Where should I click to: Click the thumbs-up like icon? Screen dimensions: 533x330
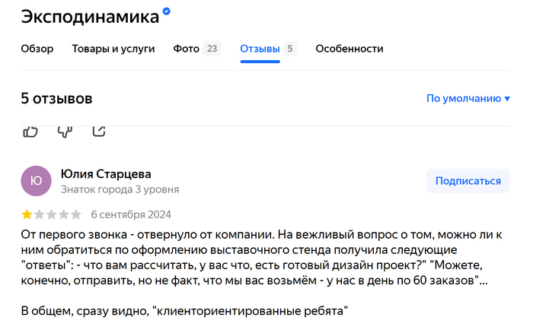(x=30, y=131)
